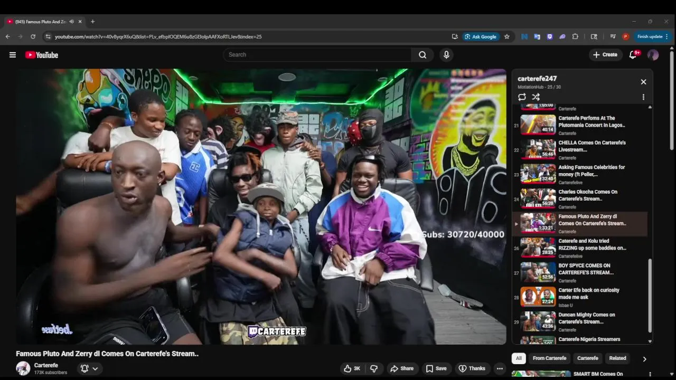Play Carterefe and Kolu tried RIZZING video
Image resolution: width=676 pixels, height=380 pixels.
(579, 248)
